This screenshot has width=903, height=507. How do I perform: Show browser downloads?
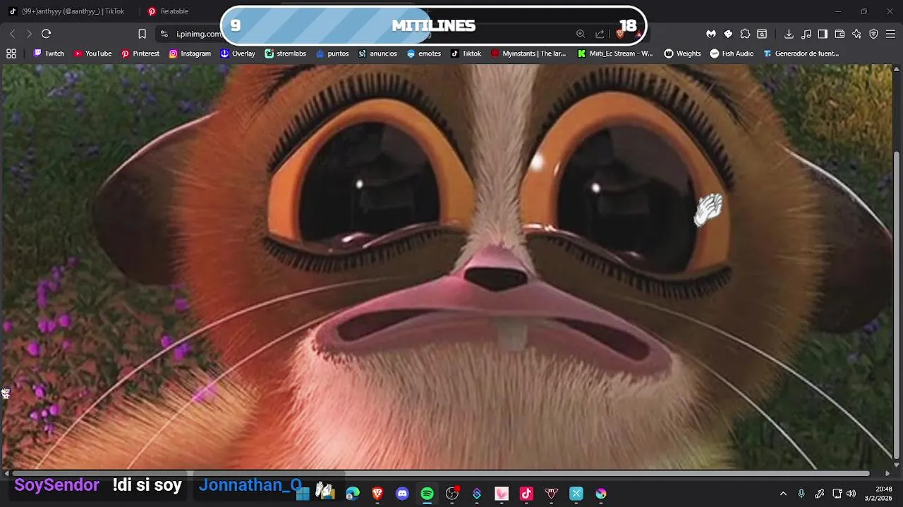click(x=789, y=34)
